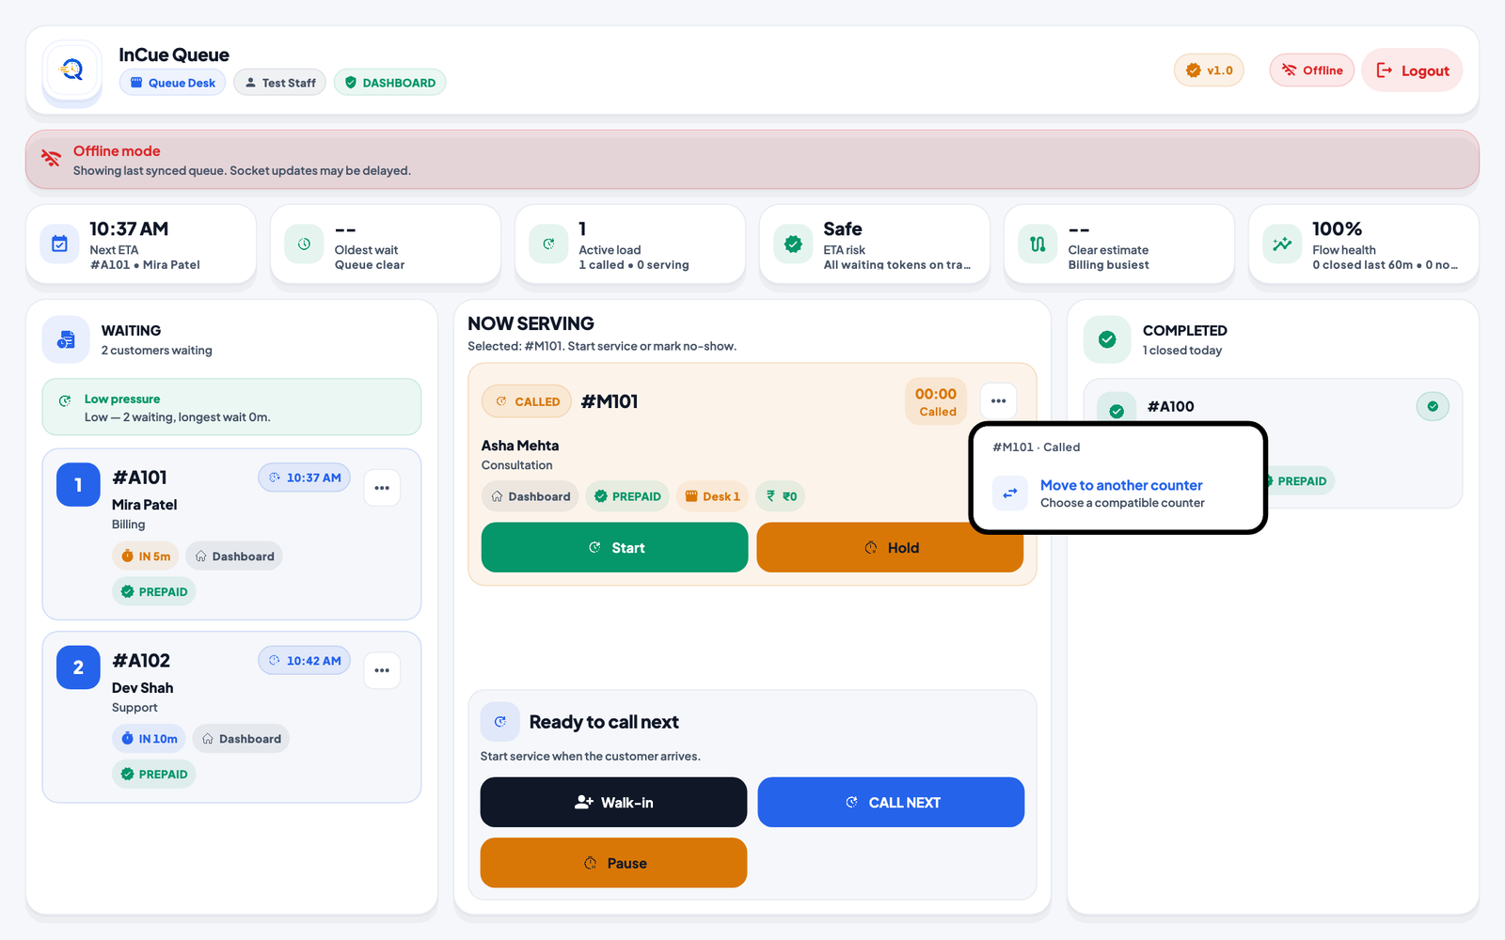
Task: Click the green check on #A100 card right
Action: coord(1433,406)
